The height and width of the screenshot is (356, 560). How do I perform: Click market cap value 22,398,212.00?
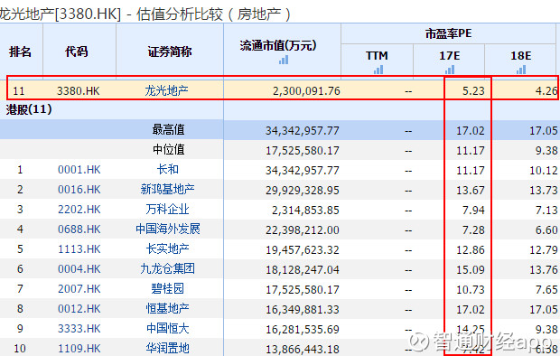pos(303,230)
